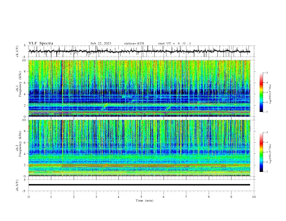Click the ch.3 flat voltage trace
Screen dimensions: 286x221
[x=139, y=185]
